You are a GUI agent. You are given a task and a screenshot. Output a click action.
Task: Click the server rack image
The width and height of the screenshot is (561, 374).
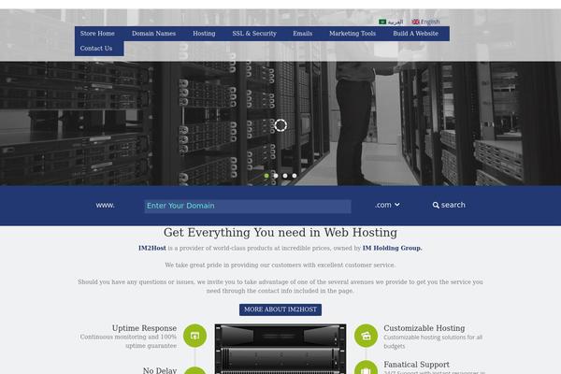[x=280, y=349]
